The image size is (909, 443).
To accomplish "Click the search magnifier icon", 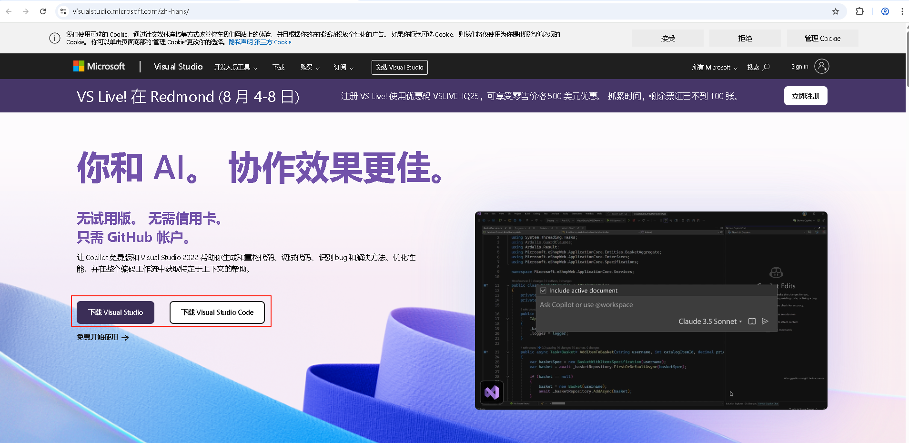I will (x=766, y=67).
